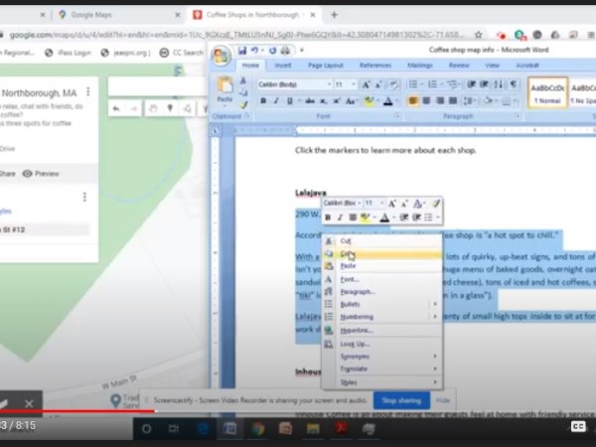Choose Cut from the context menu
The image size is (596, 447).
coord(381,241)
